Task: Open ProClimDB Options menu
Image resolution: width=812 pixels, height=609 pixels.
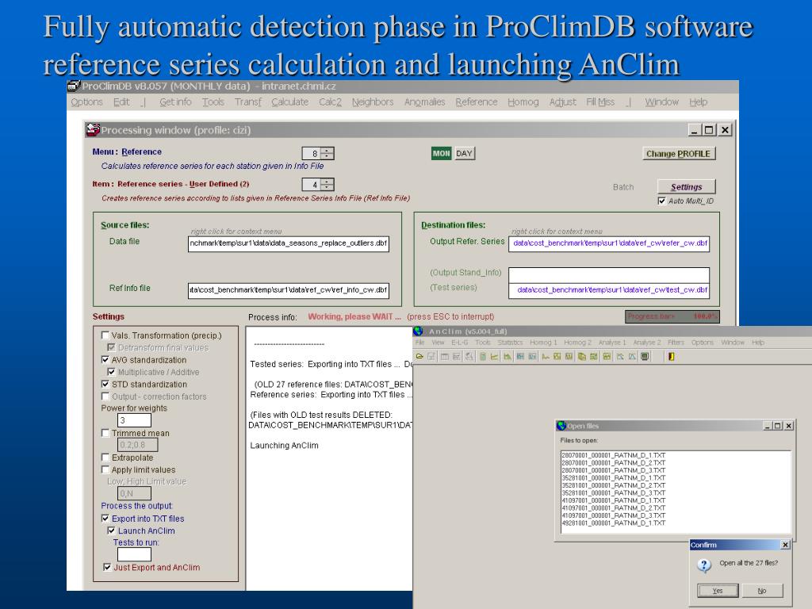Action: pos(86,102)
